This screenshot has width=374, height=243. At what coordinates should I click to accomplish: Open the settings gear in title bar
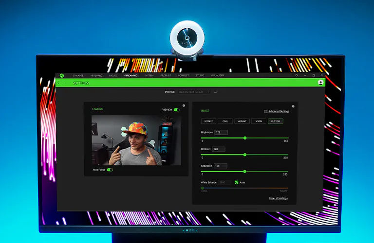tap(296, 75)
